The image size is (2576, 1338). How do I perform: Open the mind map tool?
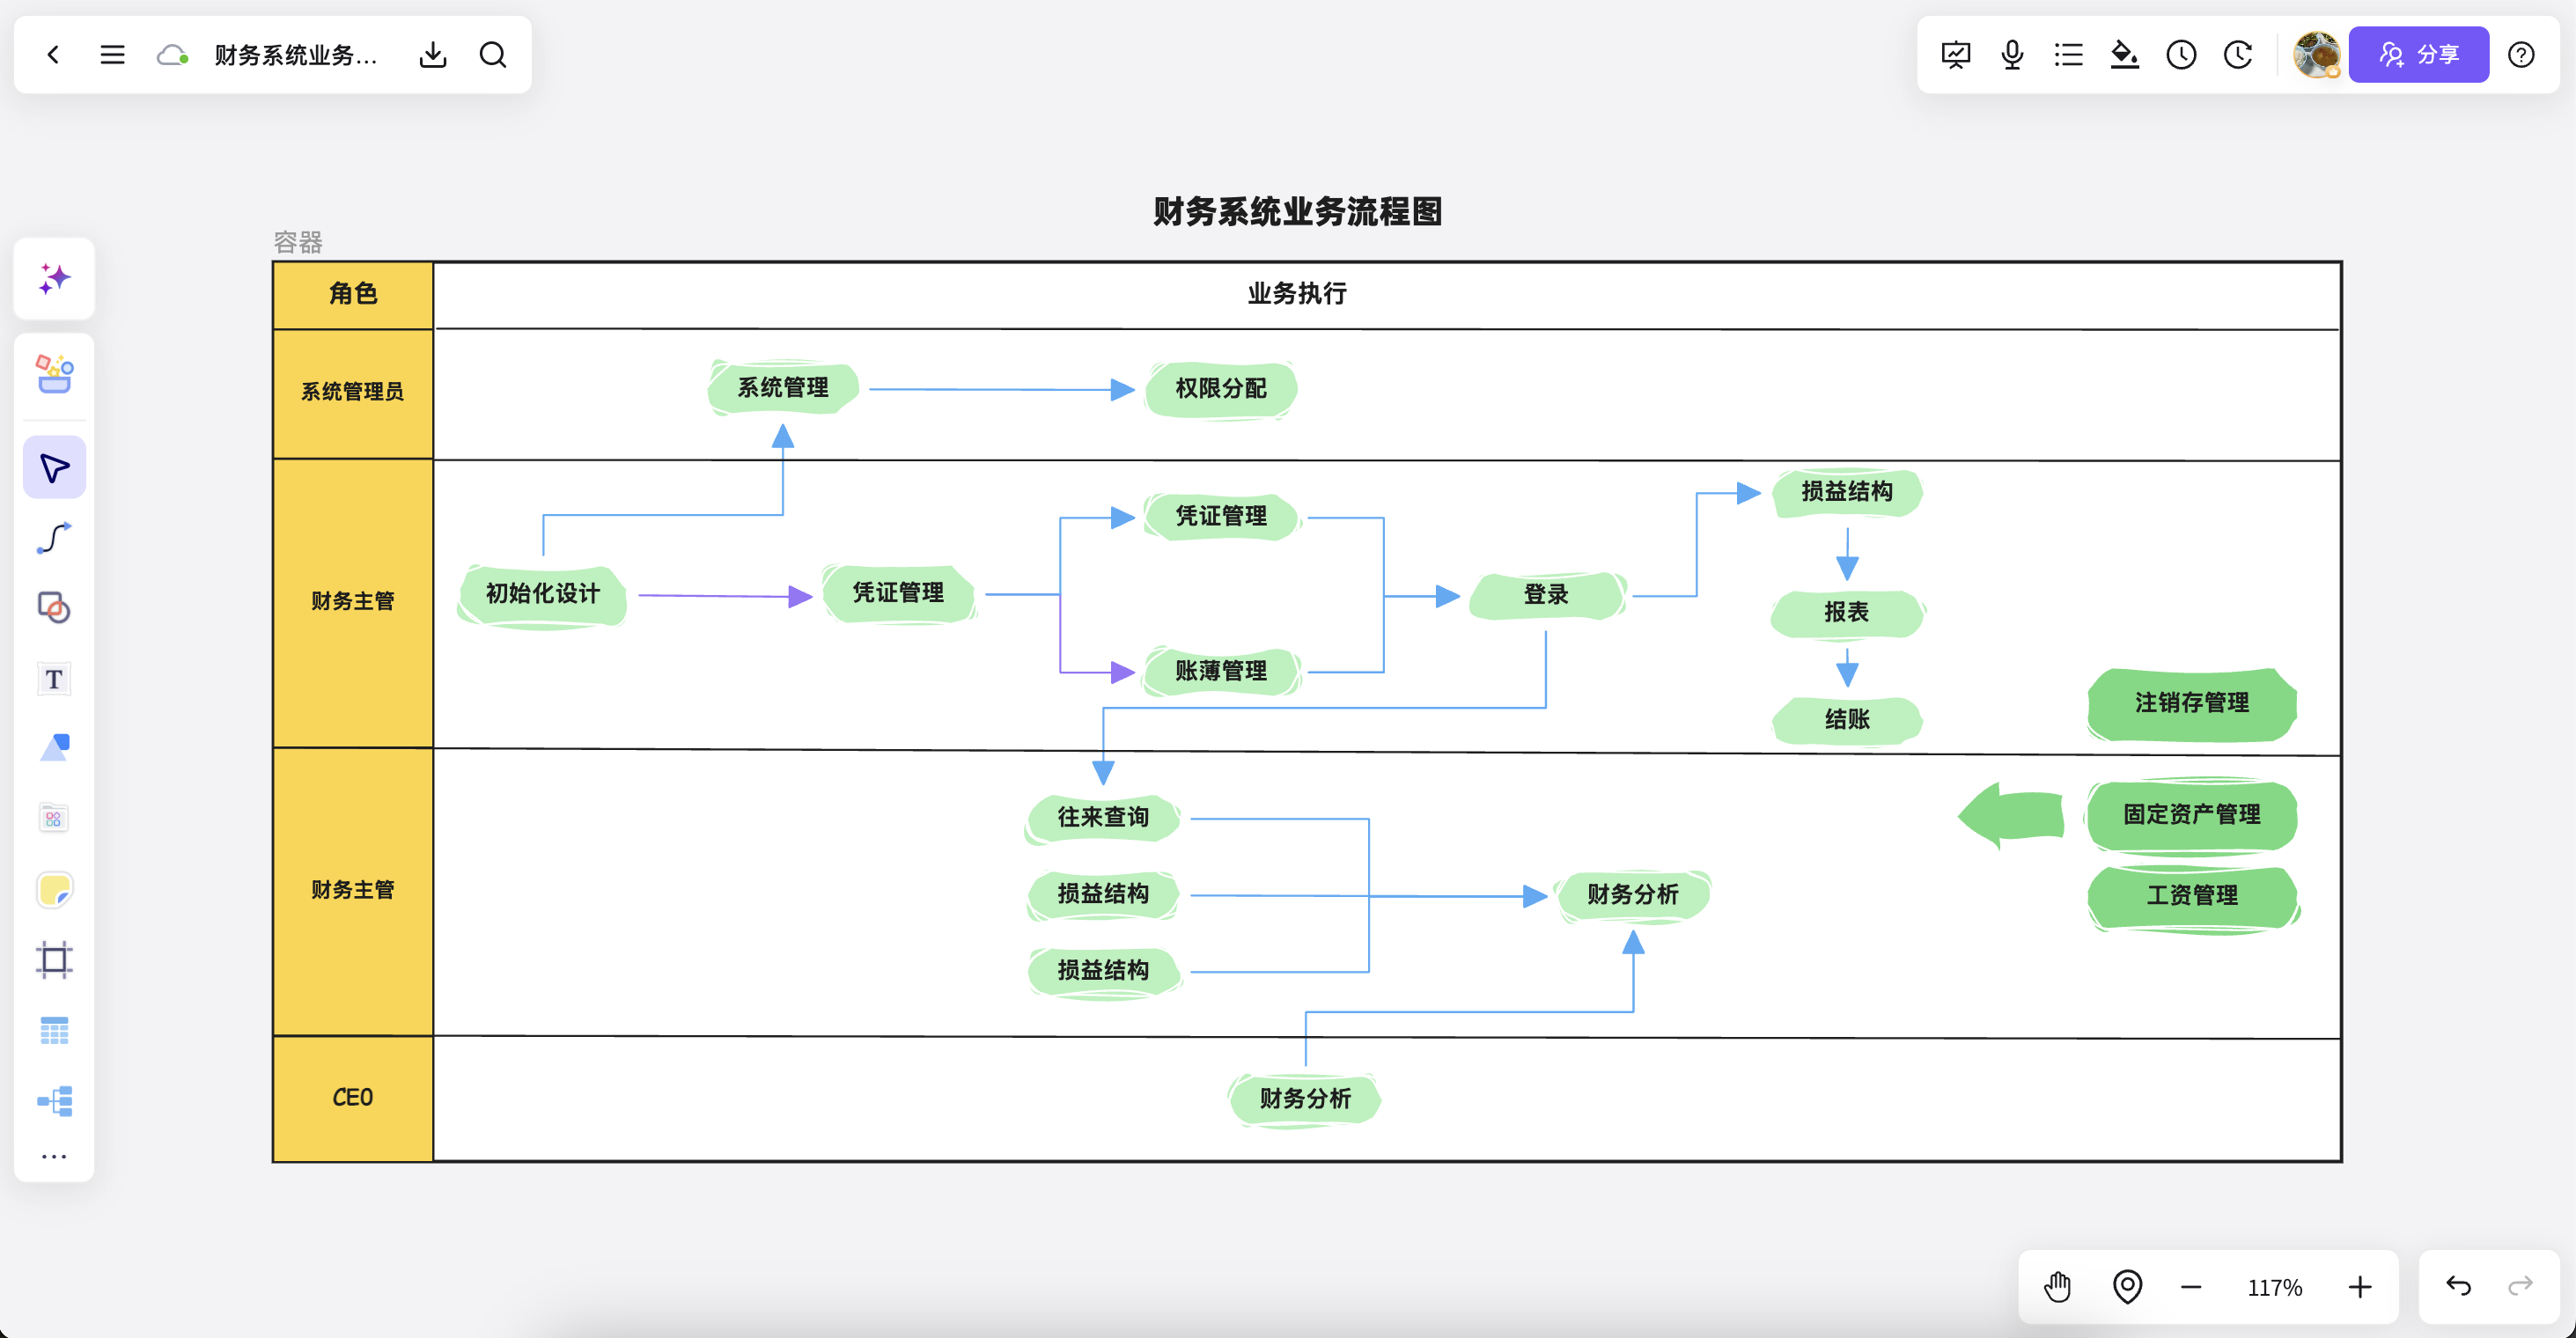tap(54, 1101)
